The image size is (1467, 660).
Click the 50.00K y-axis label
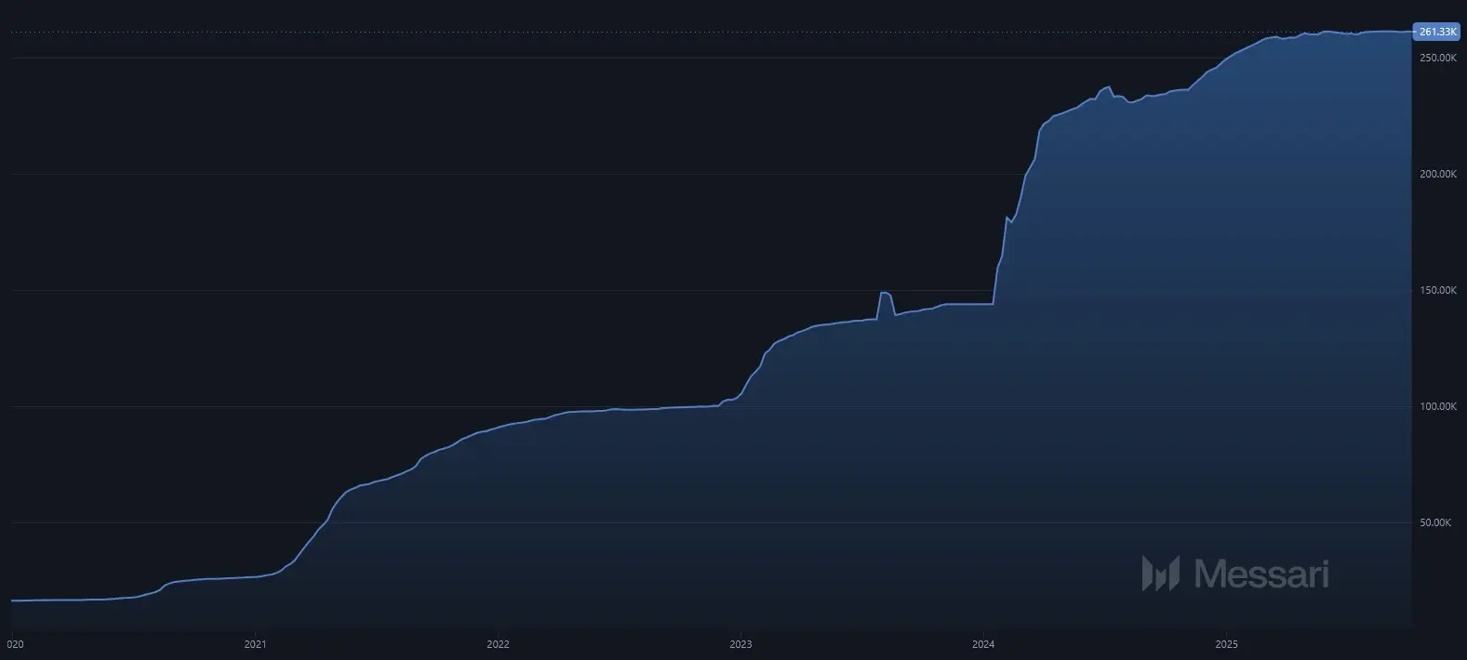click(1437, 522)
